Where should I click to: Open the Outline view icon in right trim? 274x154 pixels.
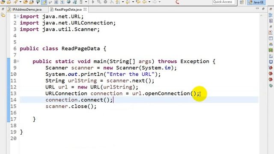271,15
